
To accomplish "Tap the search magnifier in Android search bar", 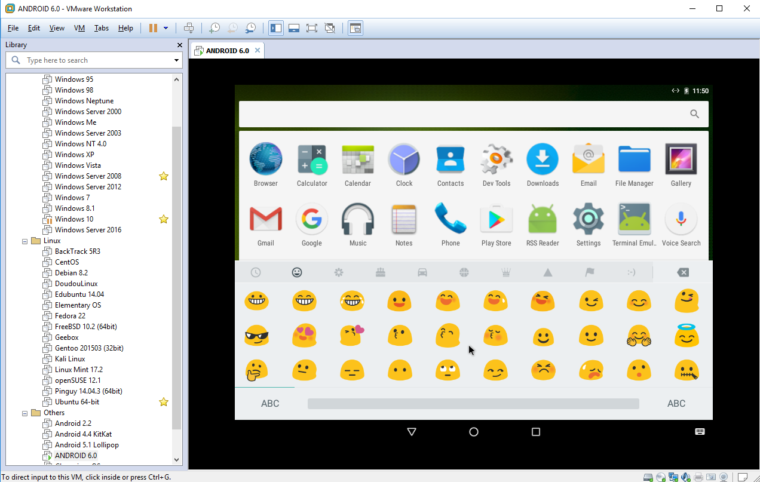I will [694, 114].
